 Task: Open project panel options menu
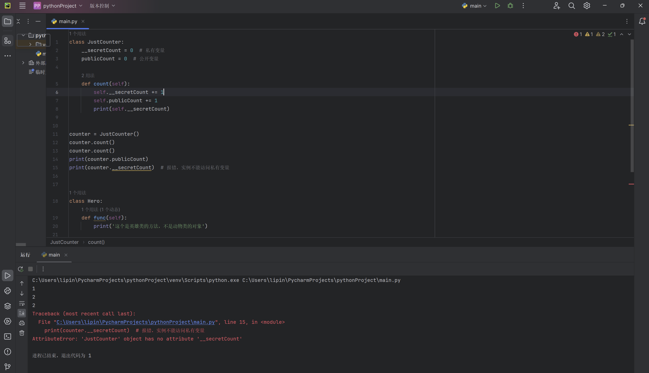[28, 21]
